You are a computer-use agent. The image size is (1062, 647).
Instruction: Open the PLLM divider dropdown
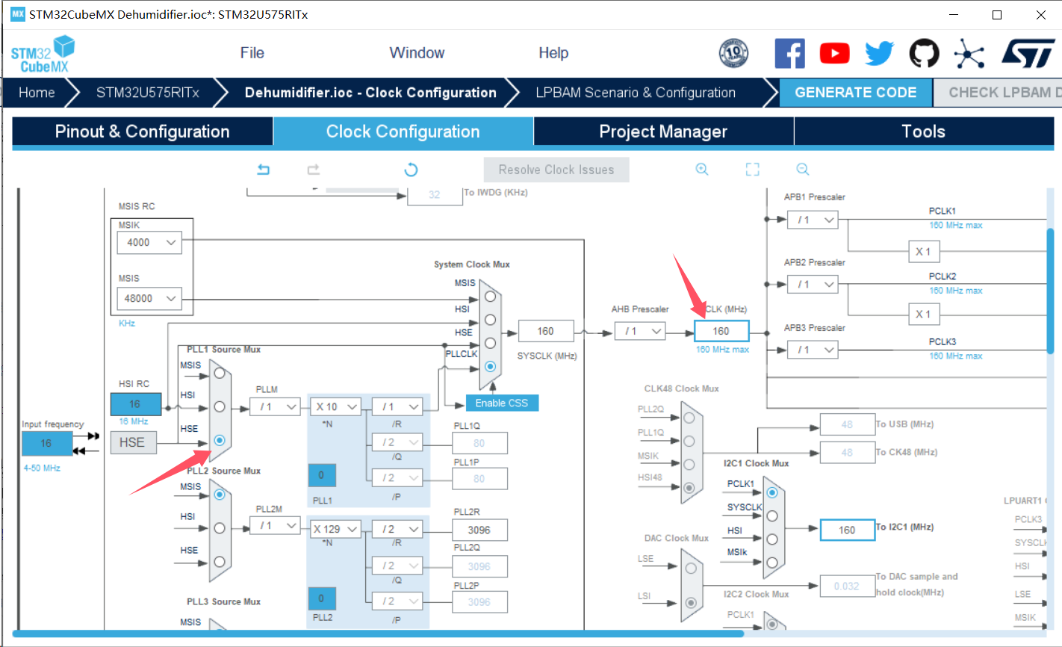click(x=275, y=407)
